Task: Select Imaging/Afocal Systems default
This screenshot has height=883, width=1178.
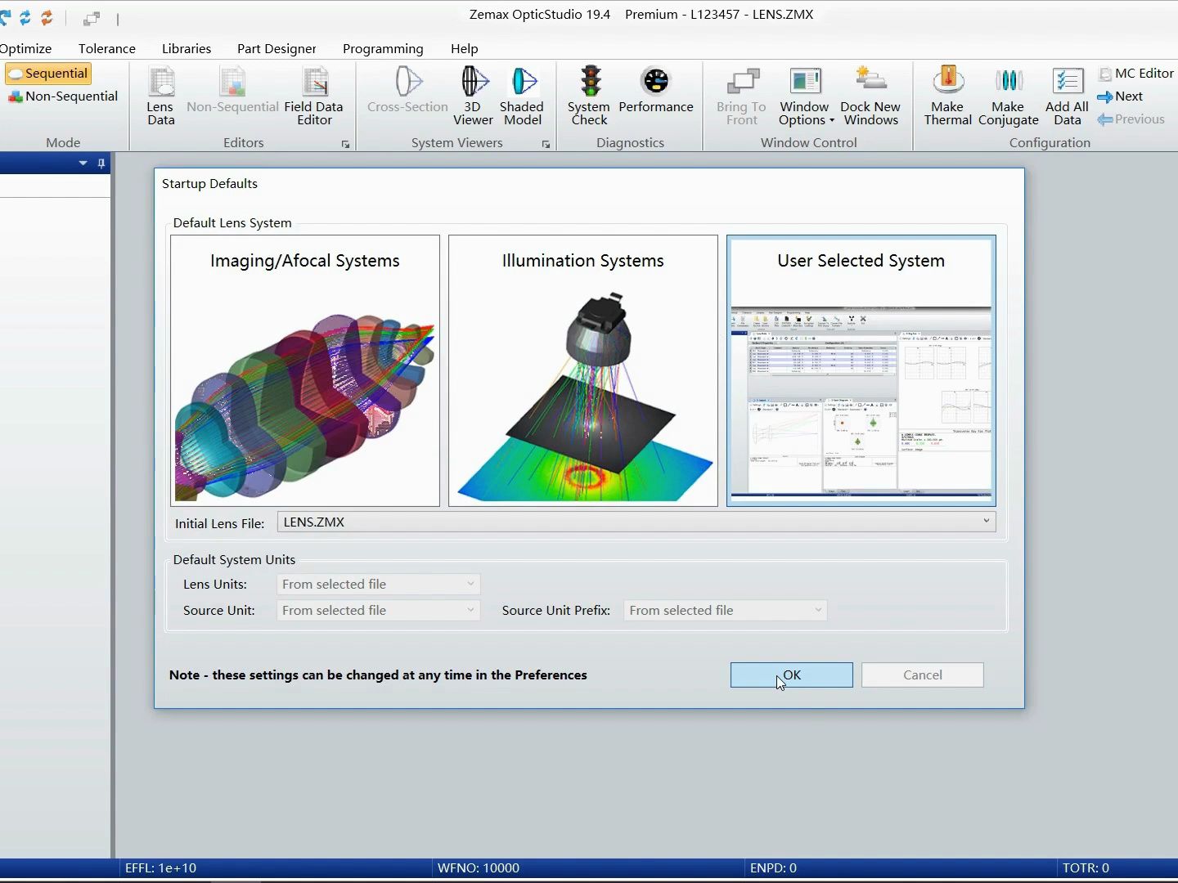Action: tap(305, 371)
